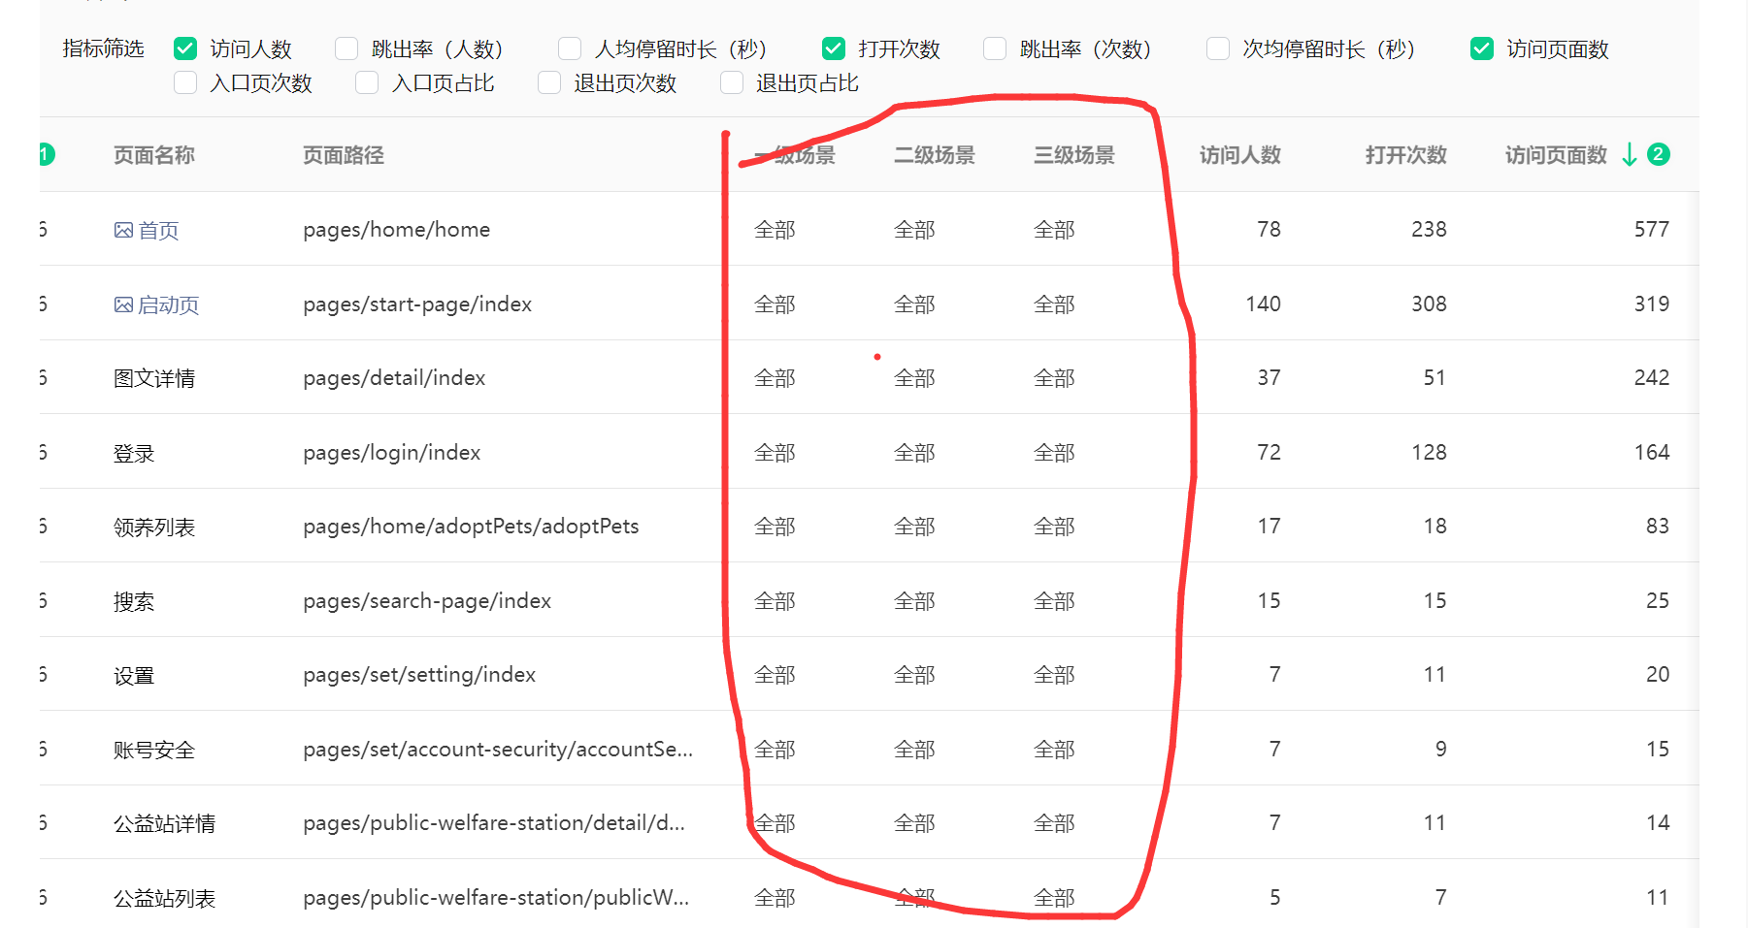This screenshot has width=1748, height=928.
Task: Click the 页面路径 column header
Action: [344, 155]
